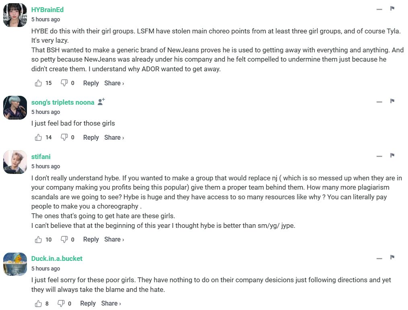Viewport: 408px width, 310px height.
Task: Thumbs up song's triplets noona's comment
Action: pyautogui.click(x=39, y=137)
